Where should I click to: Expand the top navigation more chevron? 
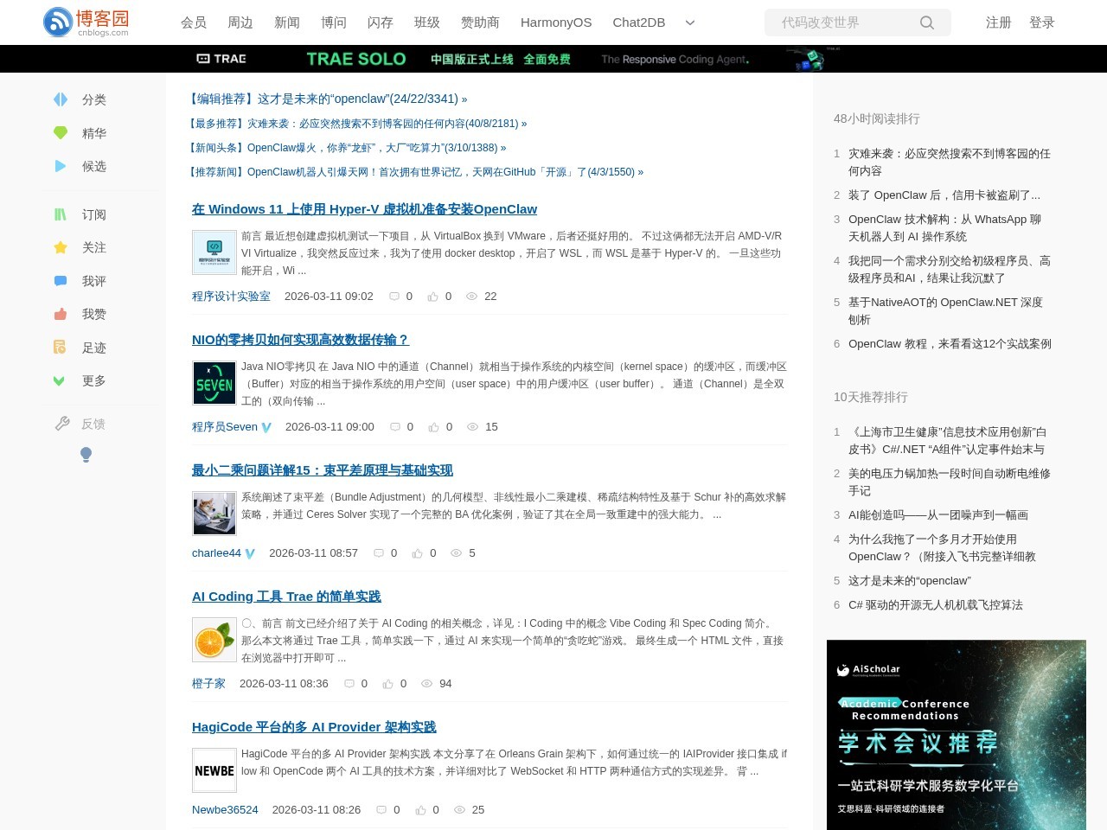[689, 22]
